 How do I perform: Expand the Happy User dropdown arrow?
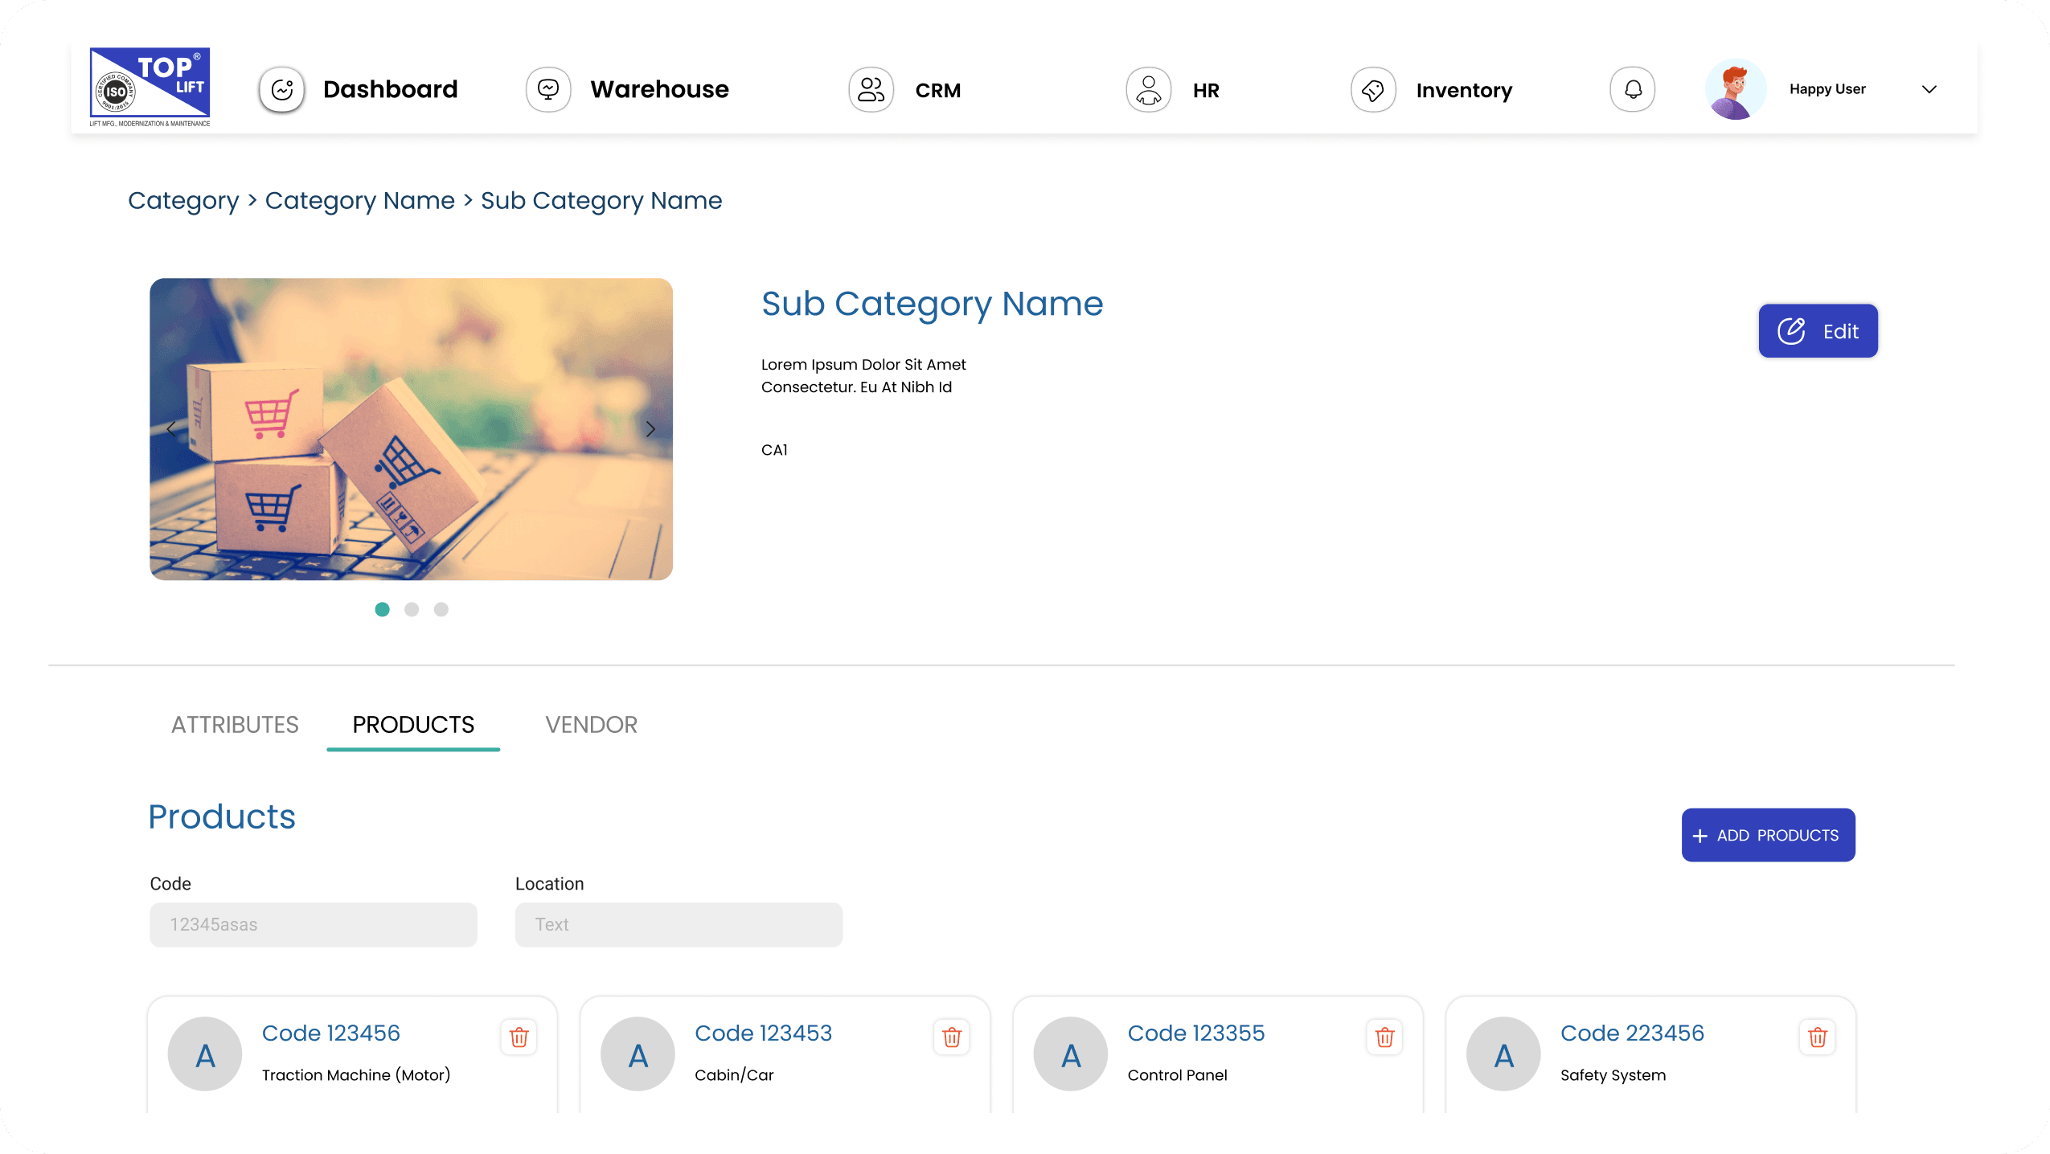click(1929, 89)
